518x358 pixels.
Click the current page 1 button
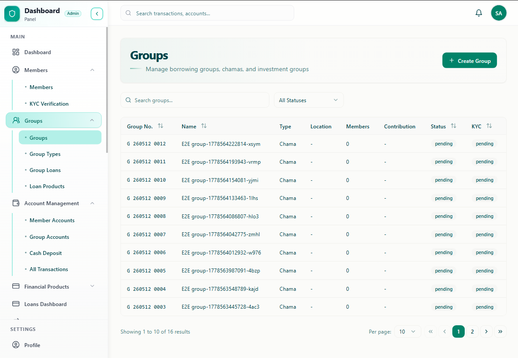[458, 331]
